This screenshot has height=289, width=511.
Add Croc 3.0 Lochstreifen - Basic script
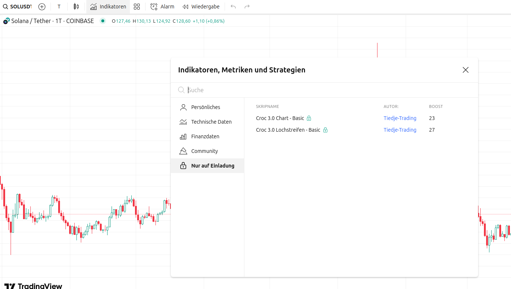[x=288, y=130]
